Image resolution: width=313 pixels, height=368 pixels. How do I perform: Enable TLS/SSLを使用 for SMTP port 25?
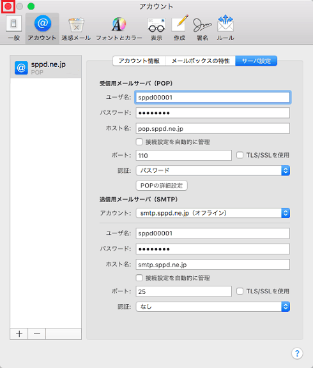pyautogui.click(x=240, y=291)
